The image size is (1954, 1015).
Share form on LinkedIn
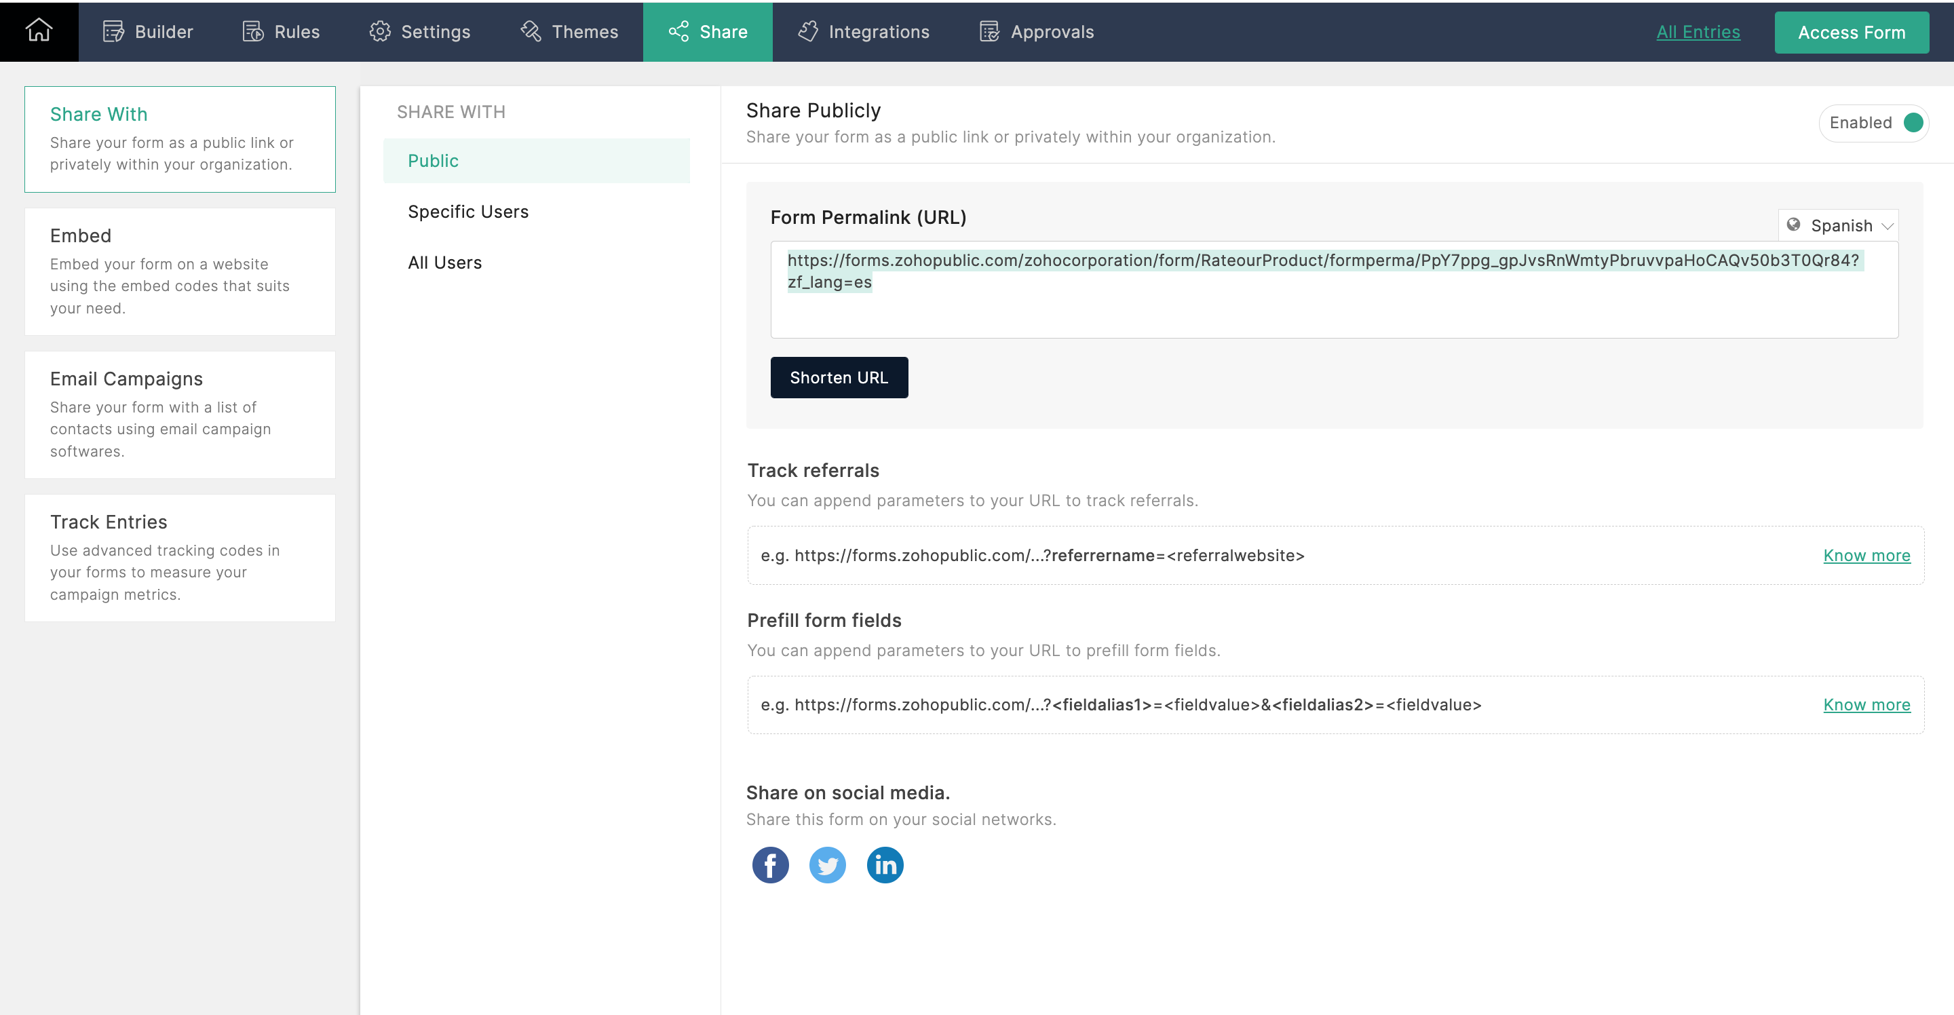point(885,865)
